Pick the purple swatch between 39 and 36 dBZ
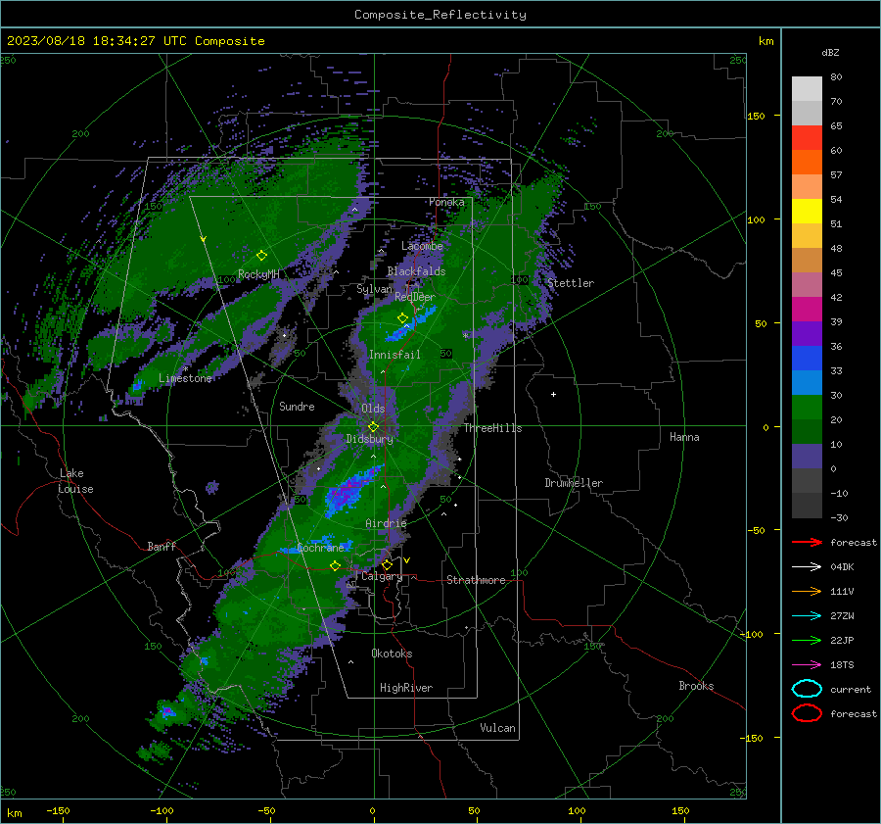 click(807, 333)
